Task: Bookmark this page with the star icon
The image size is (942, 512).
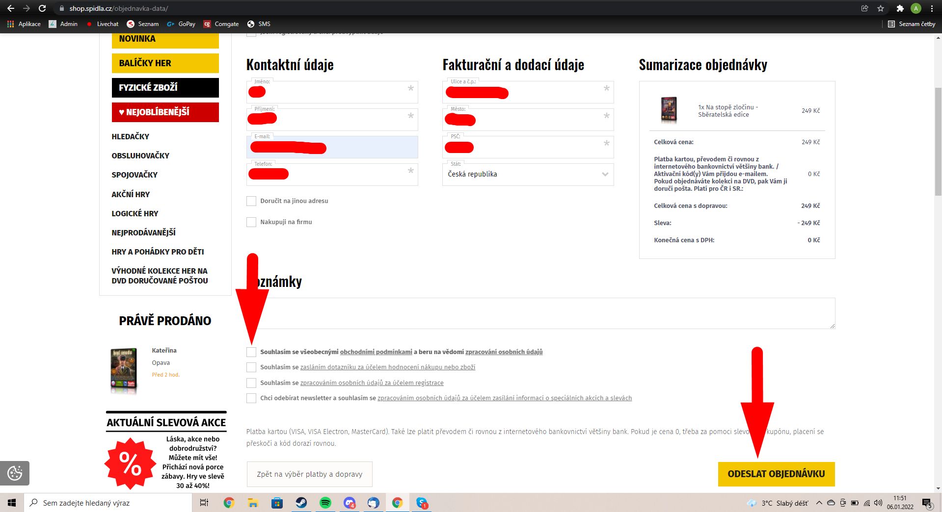Action: click(x=881, y=8)
